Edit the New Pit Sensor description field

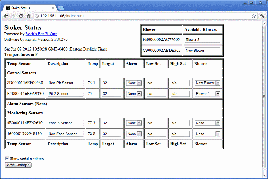66,83
